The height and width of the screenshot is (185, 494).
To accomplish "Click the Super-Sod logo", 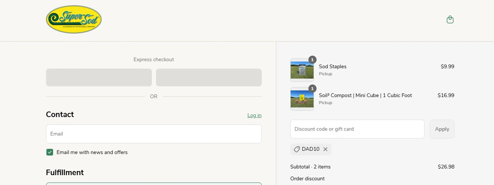I will [74, 19].
